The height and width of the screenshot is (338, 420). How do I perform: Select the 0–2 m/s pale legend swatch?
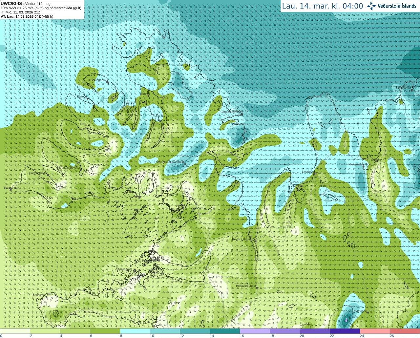(x=15, y=331)
